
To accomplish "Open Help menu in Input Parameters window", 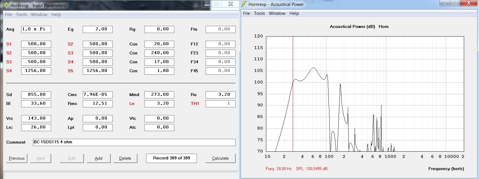I will point(56,15).
